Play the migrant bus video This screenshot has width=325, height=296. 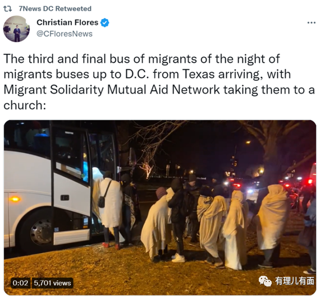point(160,207)
